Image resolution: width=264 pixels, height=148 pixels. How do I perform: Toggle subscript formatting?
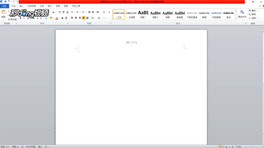(x=37, y=18)
